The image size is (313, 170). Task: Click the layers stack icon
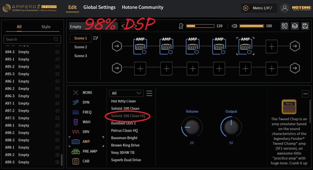[x=295, y=26]
